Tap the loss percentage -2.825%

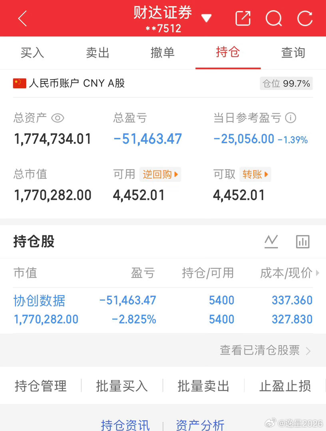click(x=134, y=319)
